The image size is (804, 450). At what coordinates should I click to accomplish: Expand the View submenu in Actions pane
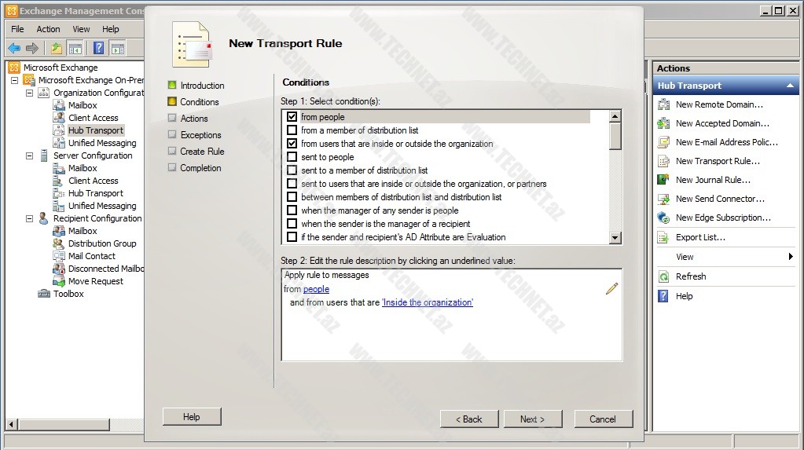point(791,257)
